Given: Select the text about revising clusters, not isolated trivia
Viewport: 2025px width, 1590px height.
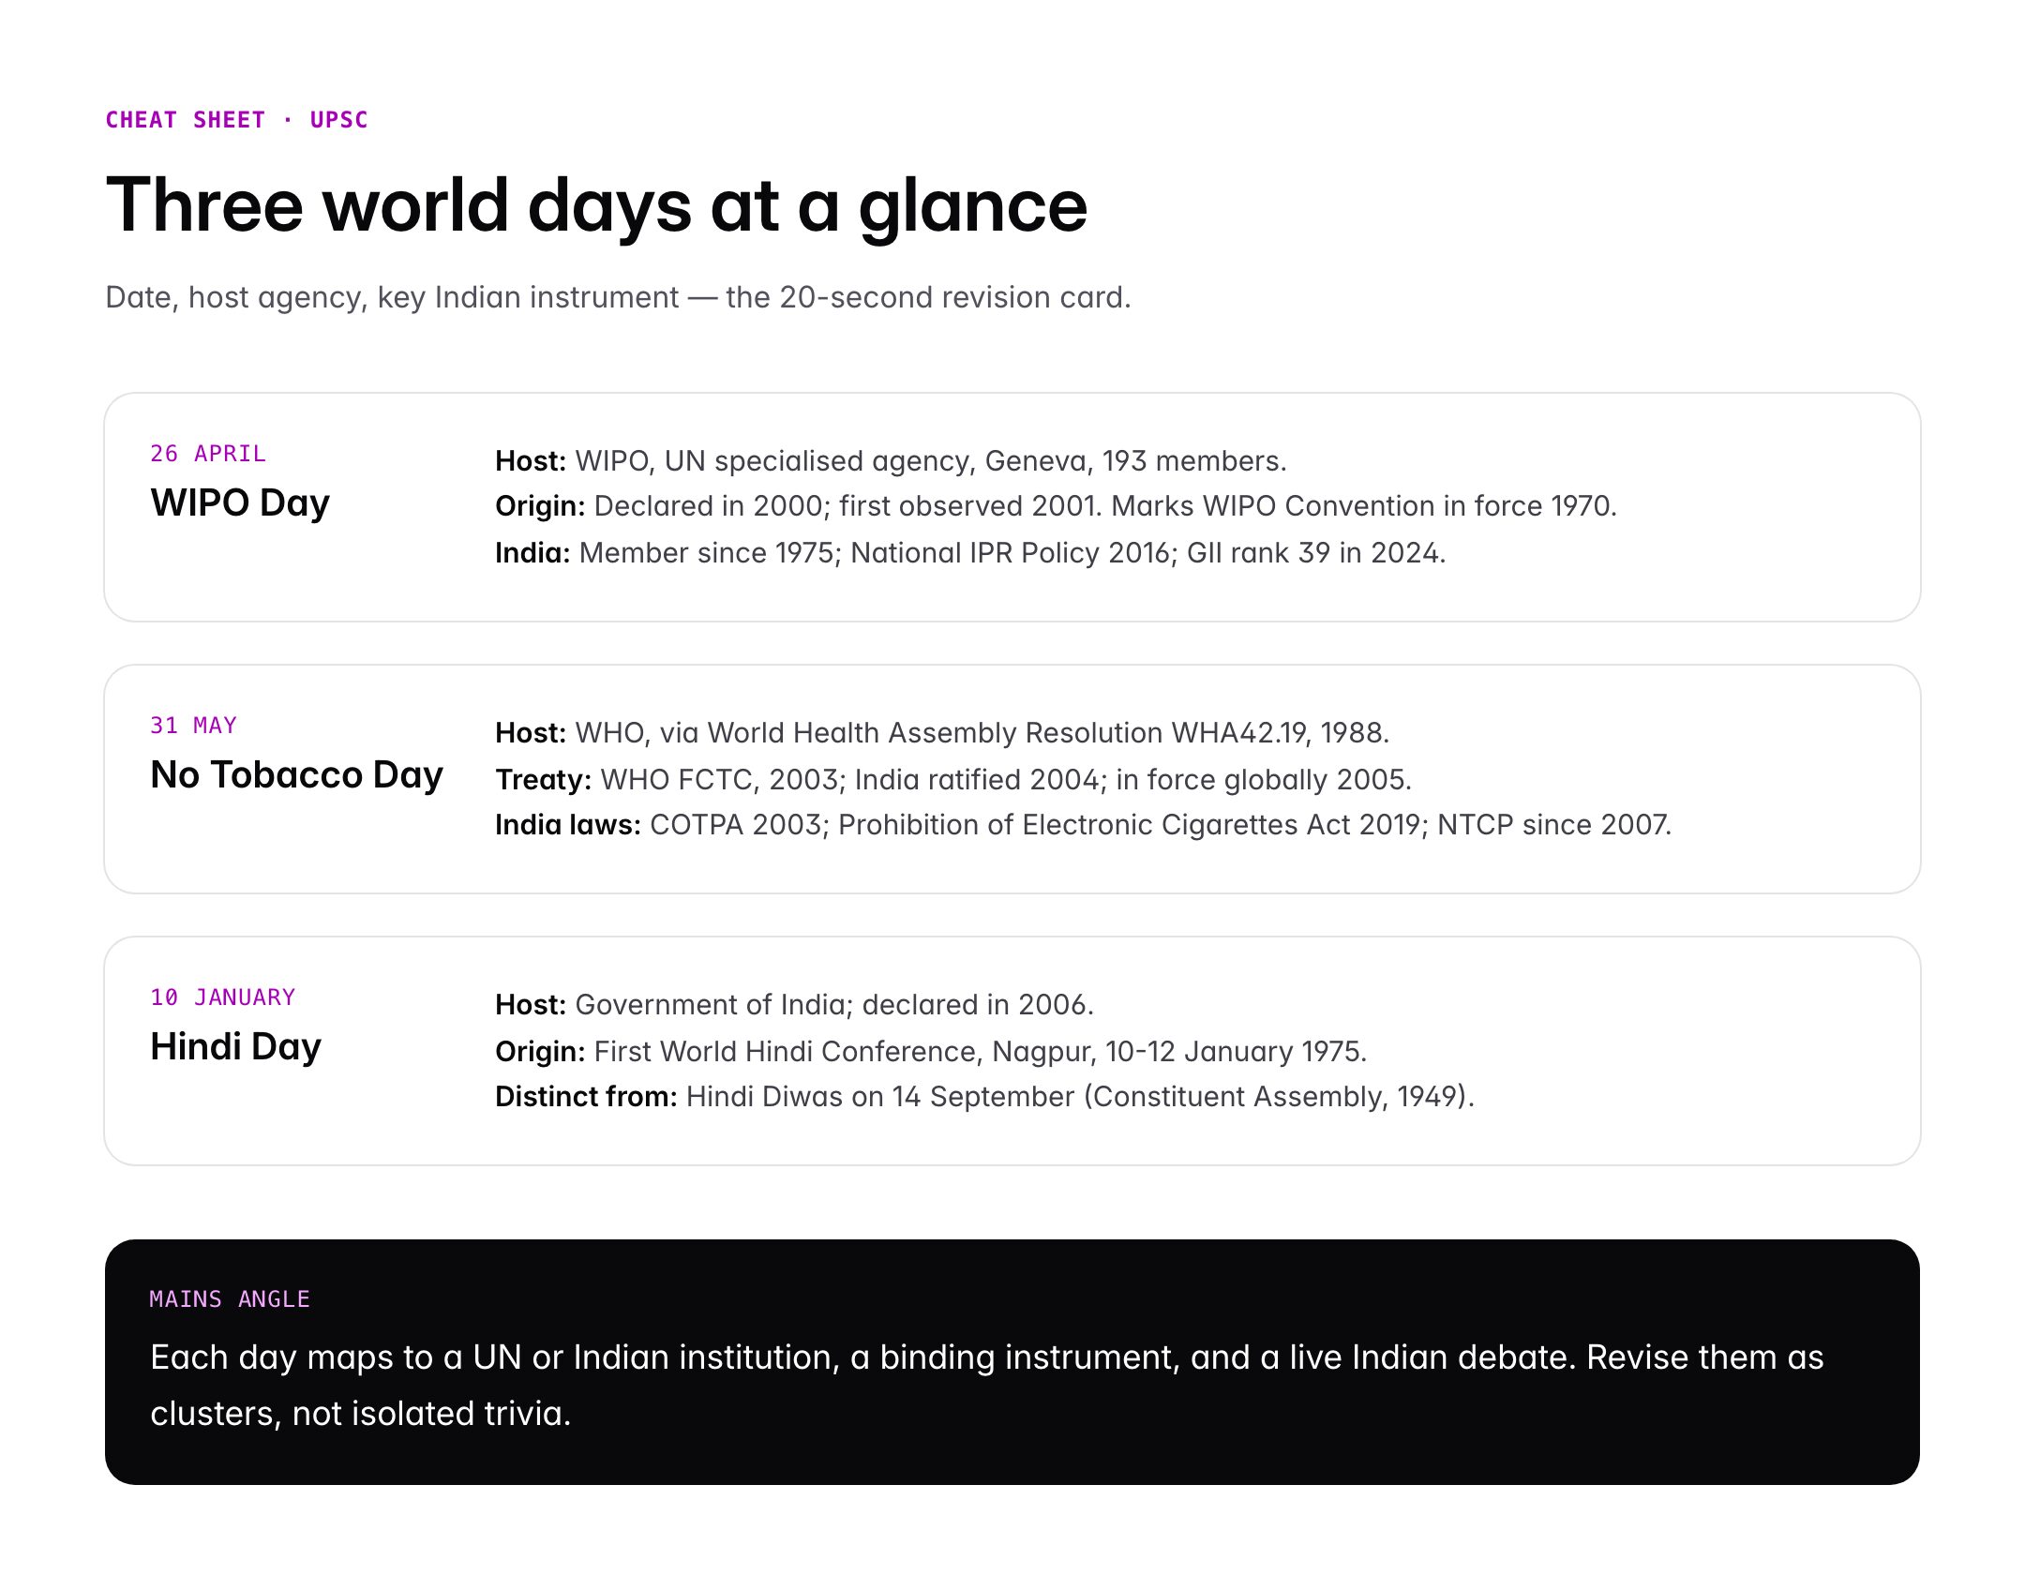Looking at the screenshot, I should point(984,1357).
